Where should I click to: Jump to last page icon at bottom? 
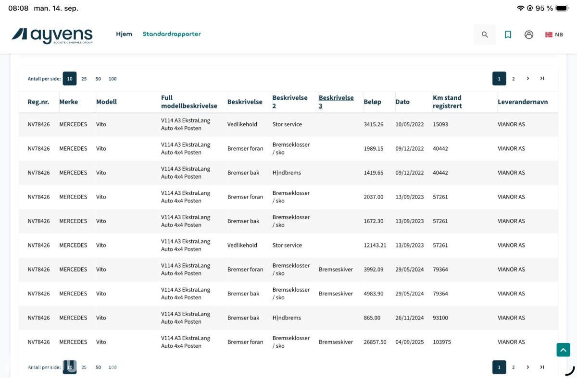(x=542, y=367)
